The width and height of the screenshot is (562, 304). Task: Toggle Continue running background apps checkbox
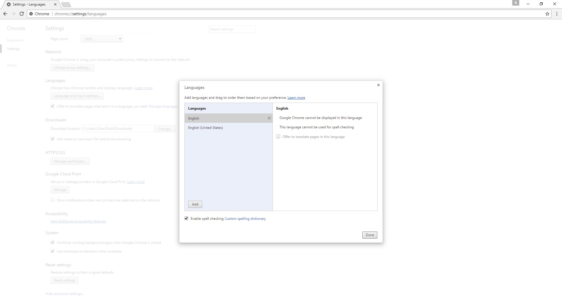[x=53, y=242]
